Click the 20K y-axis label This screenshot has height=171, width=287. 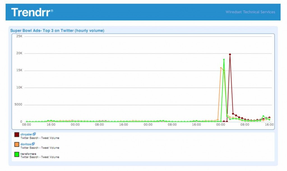(x=19, y=53)
